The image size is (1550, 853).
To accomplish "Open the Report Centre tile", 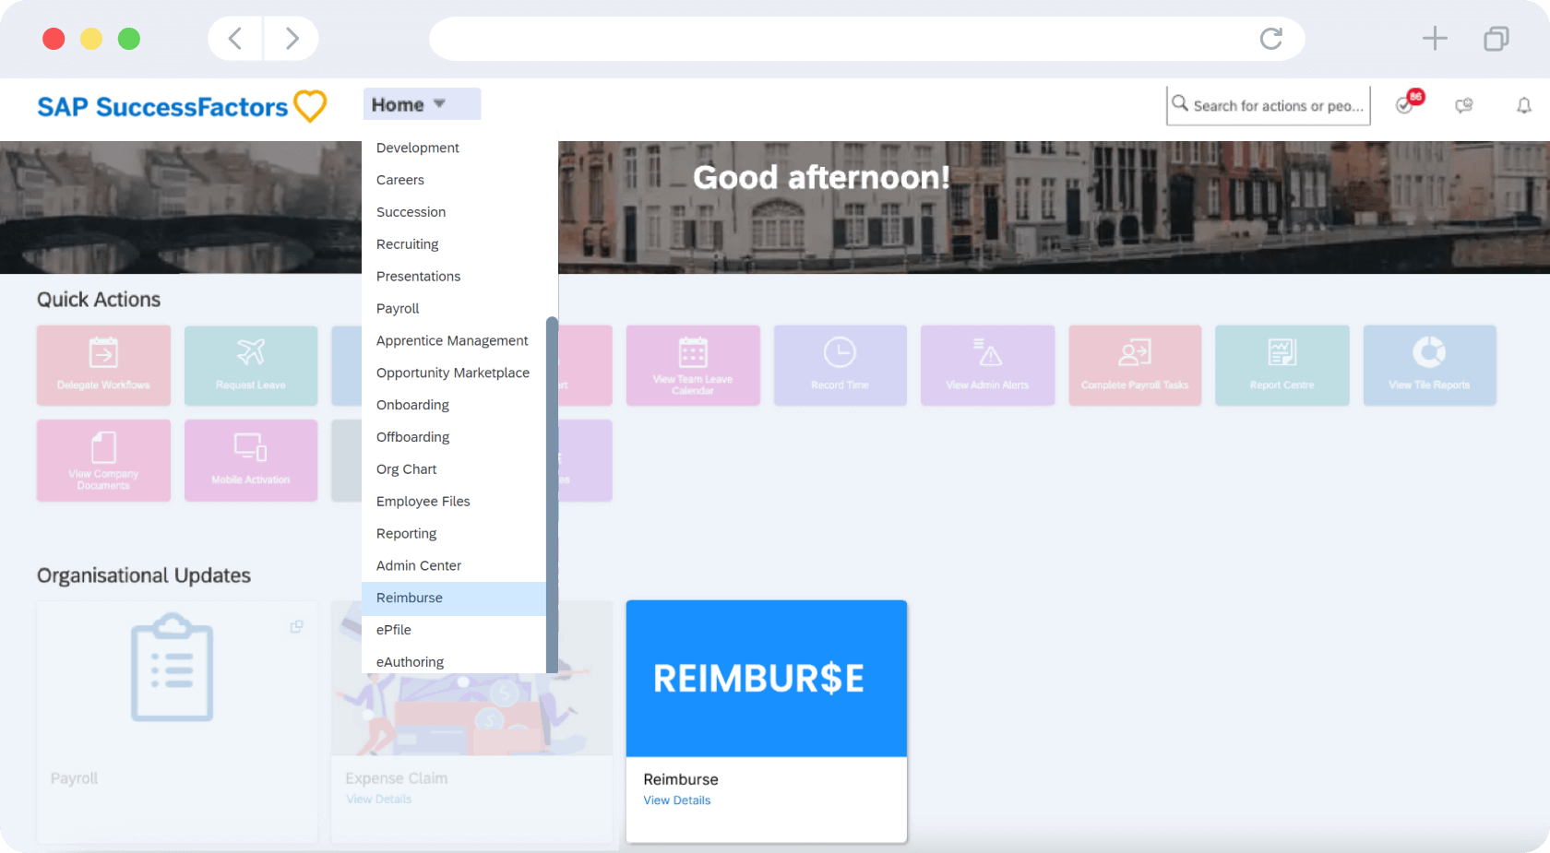I will pyautogui.click(x=1282, y=364).
